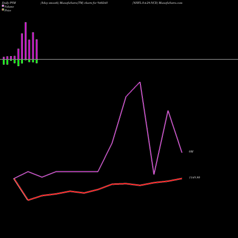Click the 'Daily PVM' title text
Viewport: 238px width, 238px height.
click(x=9, y=3)
